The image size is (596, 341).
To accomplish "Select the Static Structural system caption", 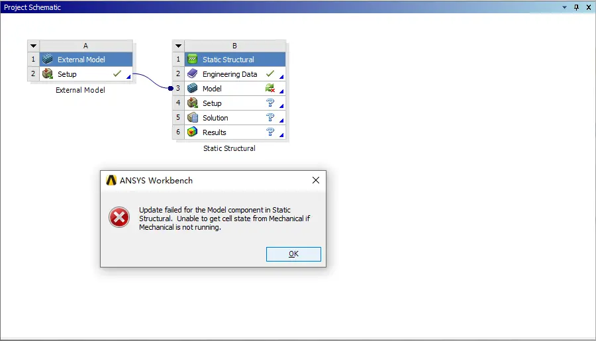I will coord(229,148).
